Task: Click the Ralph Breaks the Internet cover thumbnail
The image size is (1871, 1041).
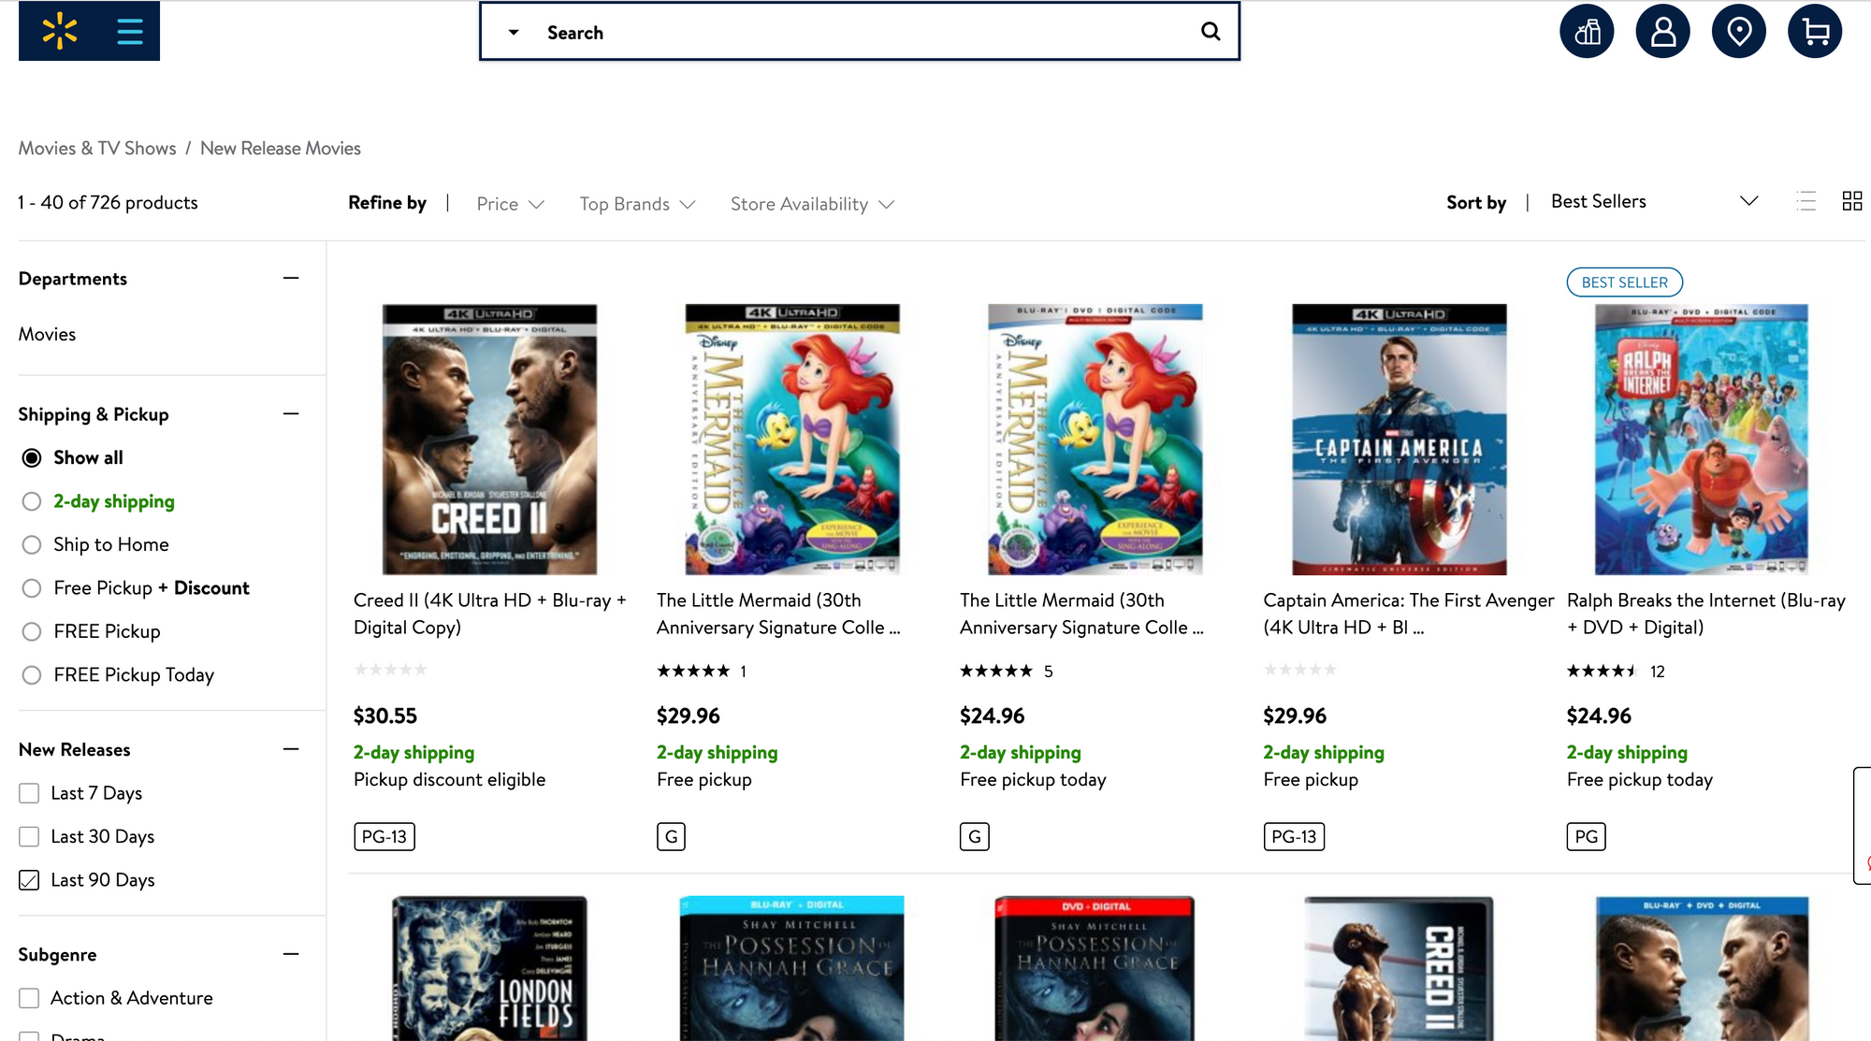Action: point(1702,438)
